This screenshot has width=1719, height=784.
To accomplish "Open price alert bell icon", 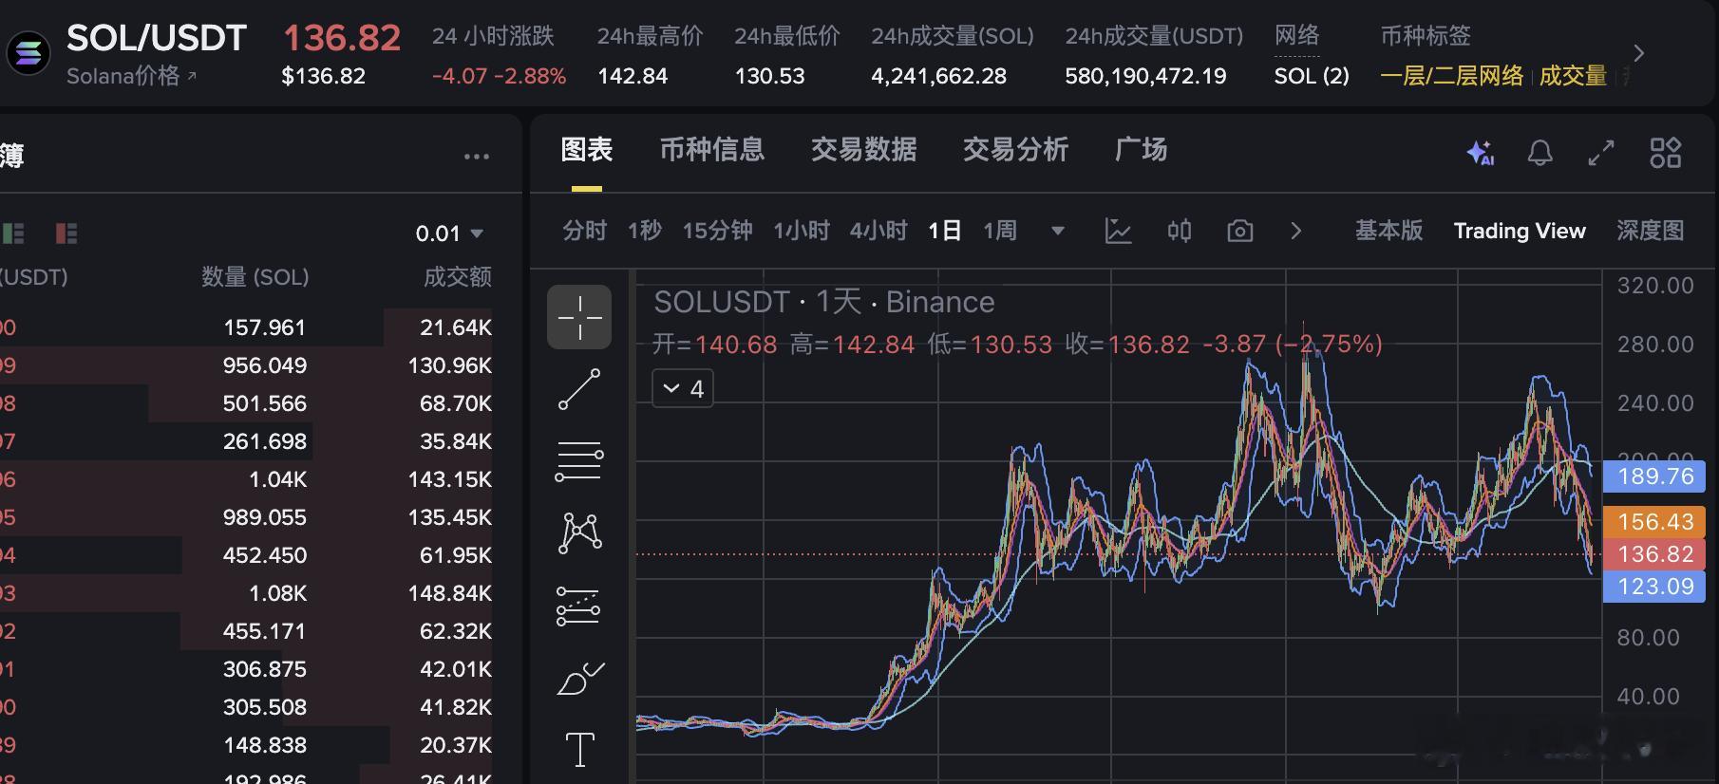I will (x=1540, y=153).
